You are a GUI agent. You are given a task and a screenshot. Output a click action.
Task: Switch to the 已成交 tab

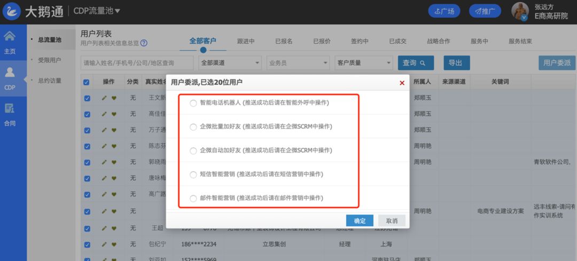398,41
